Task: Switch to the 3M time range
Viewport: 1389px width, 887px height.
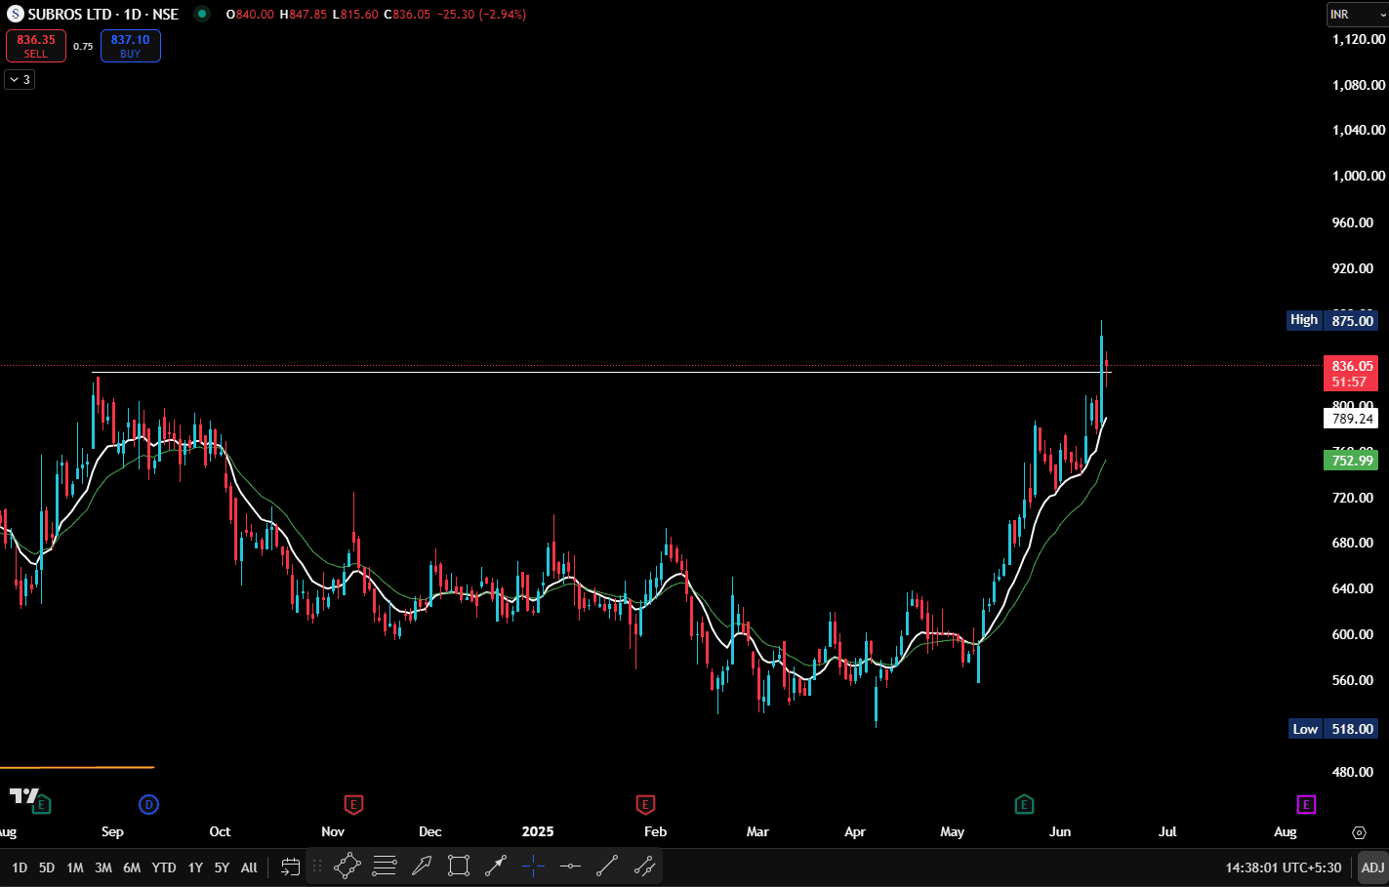Action: pyautogui.click(x=103, y=867)
